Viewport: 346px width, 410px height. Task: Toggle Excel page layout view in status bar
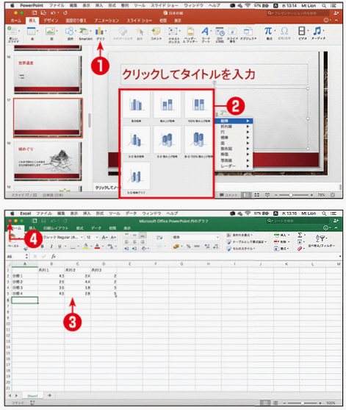(275, 403)
